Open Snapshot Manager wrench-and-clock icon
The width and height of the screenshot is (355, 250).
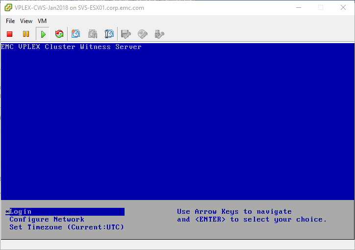109,34
